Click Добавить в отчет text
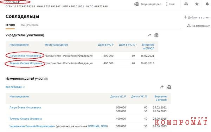The image size is (211, 132). coord(199,18)
